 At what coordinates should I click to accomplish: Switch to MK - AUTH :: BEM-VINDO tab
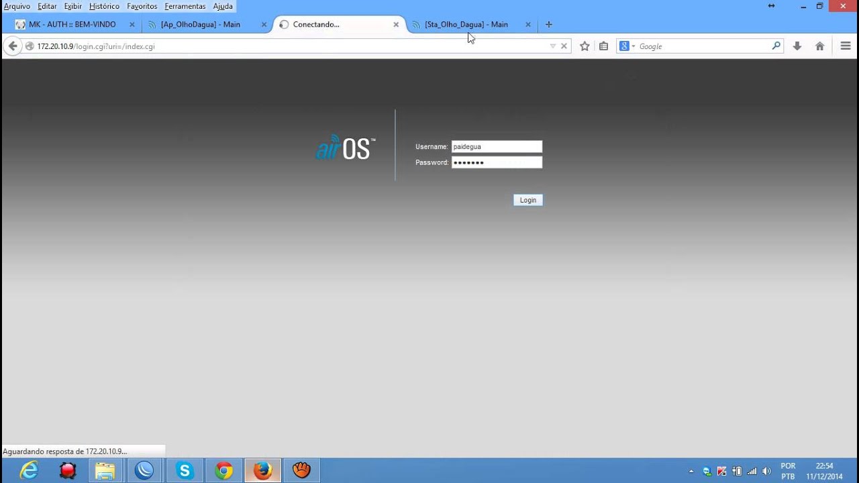[x=72, y=24]
